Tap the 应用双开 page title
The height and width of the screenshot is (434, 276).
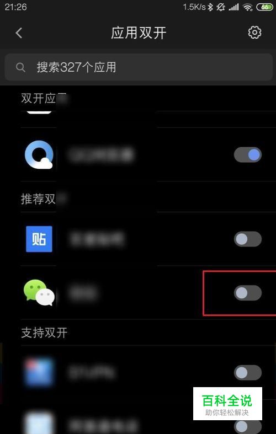click(x=139, y=33)
